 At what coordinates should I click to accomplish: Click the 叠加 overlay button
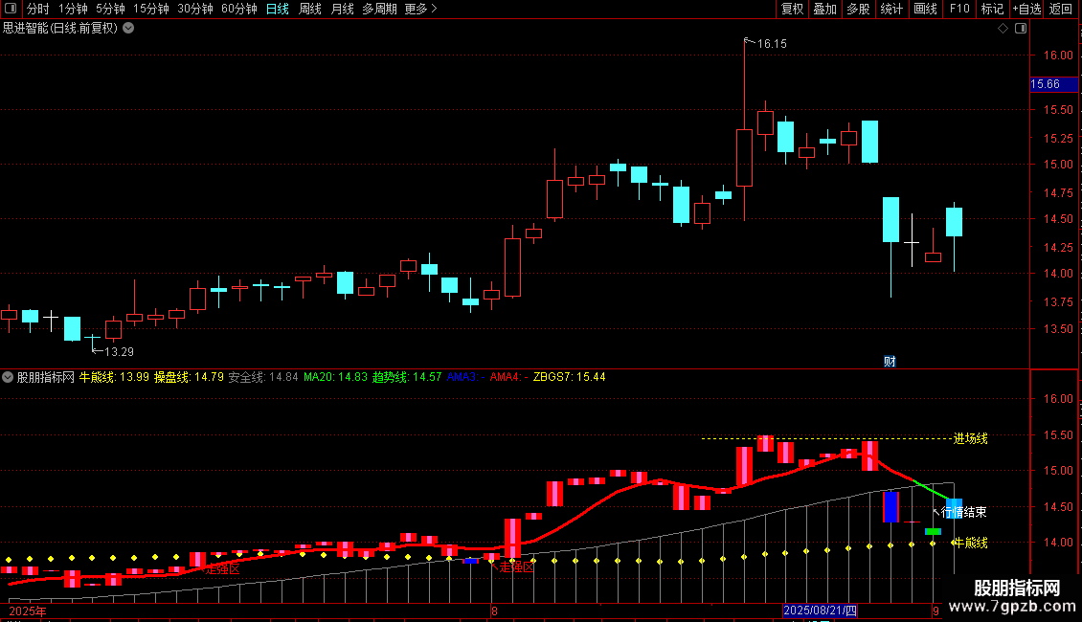(x=824, y=9)
